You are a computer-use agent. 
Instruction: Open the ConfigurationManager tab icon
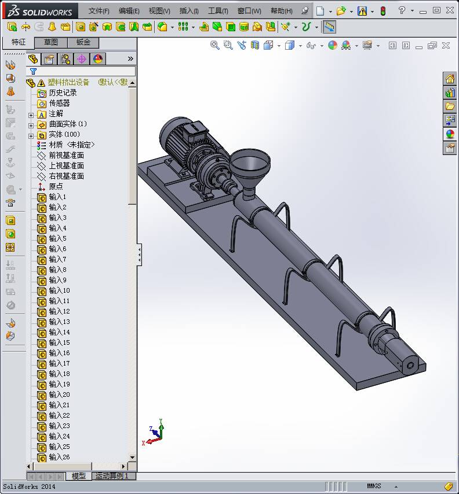(x=65, y=59)
